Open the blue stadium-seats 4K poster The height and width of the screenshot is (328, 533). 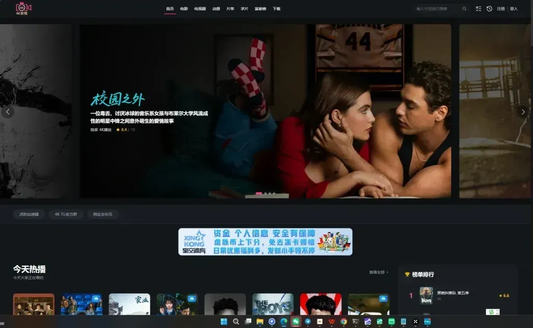click(82, 304)
